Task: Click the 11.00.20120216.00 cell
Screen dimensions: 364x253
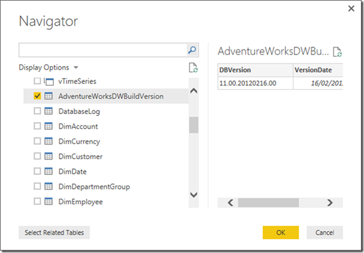Action: [256, 83]
